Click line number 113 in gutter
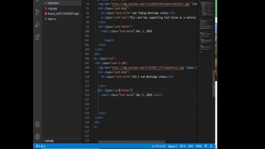This screenshot has height=149, width=265. tap(87, 90)
